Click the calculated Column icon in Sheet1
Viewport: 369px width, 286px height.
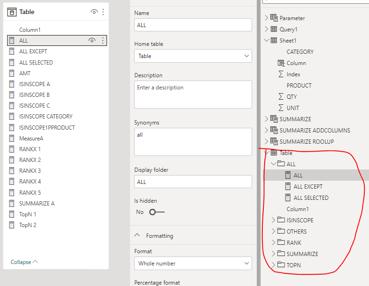click(281, 63)
